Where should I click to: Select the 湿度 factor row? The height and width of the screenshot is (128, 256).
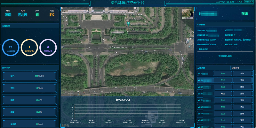29,112
